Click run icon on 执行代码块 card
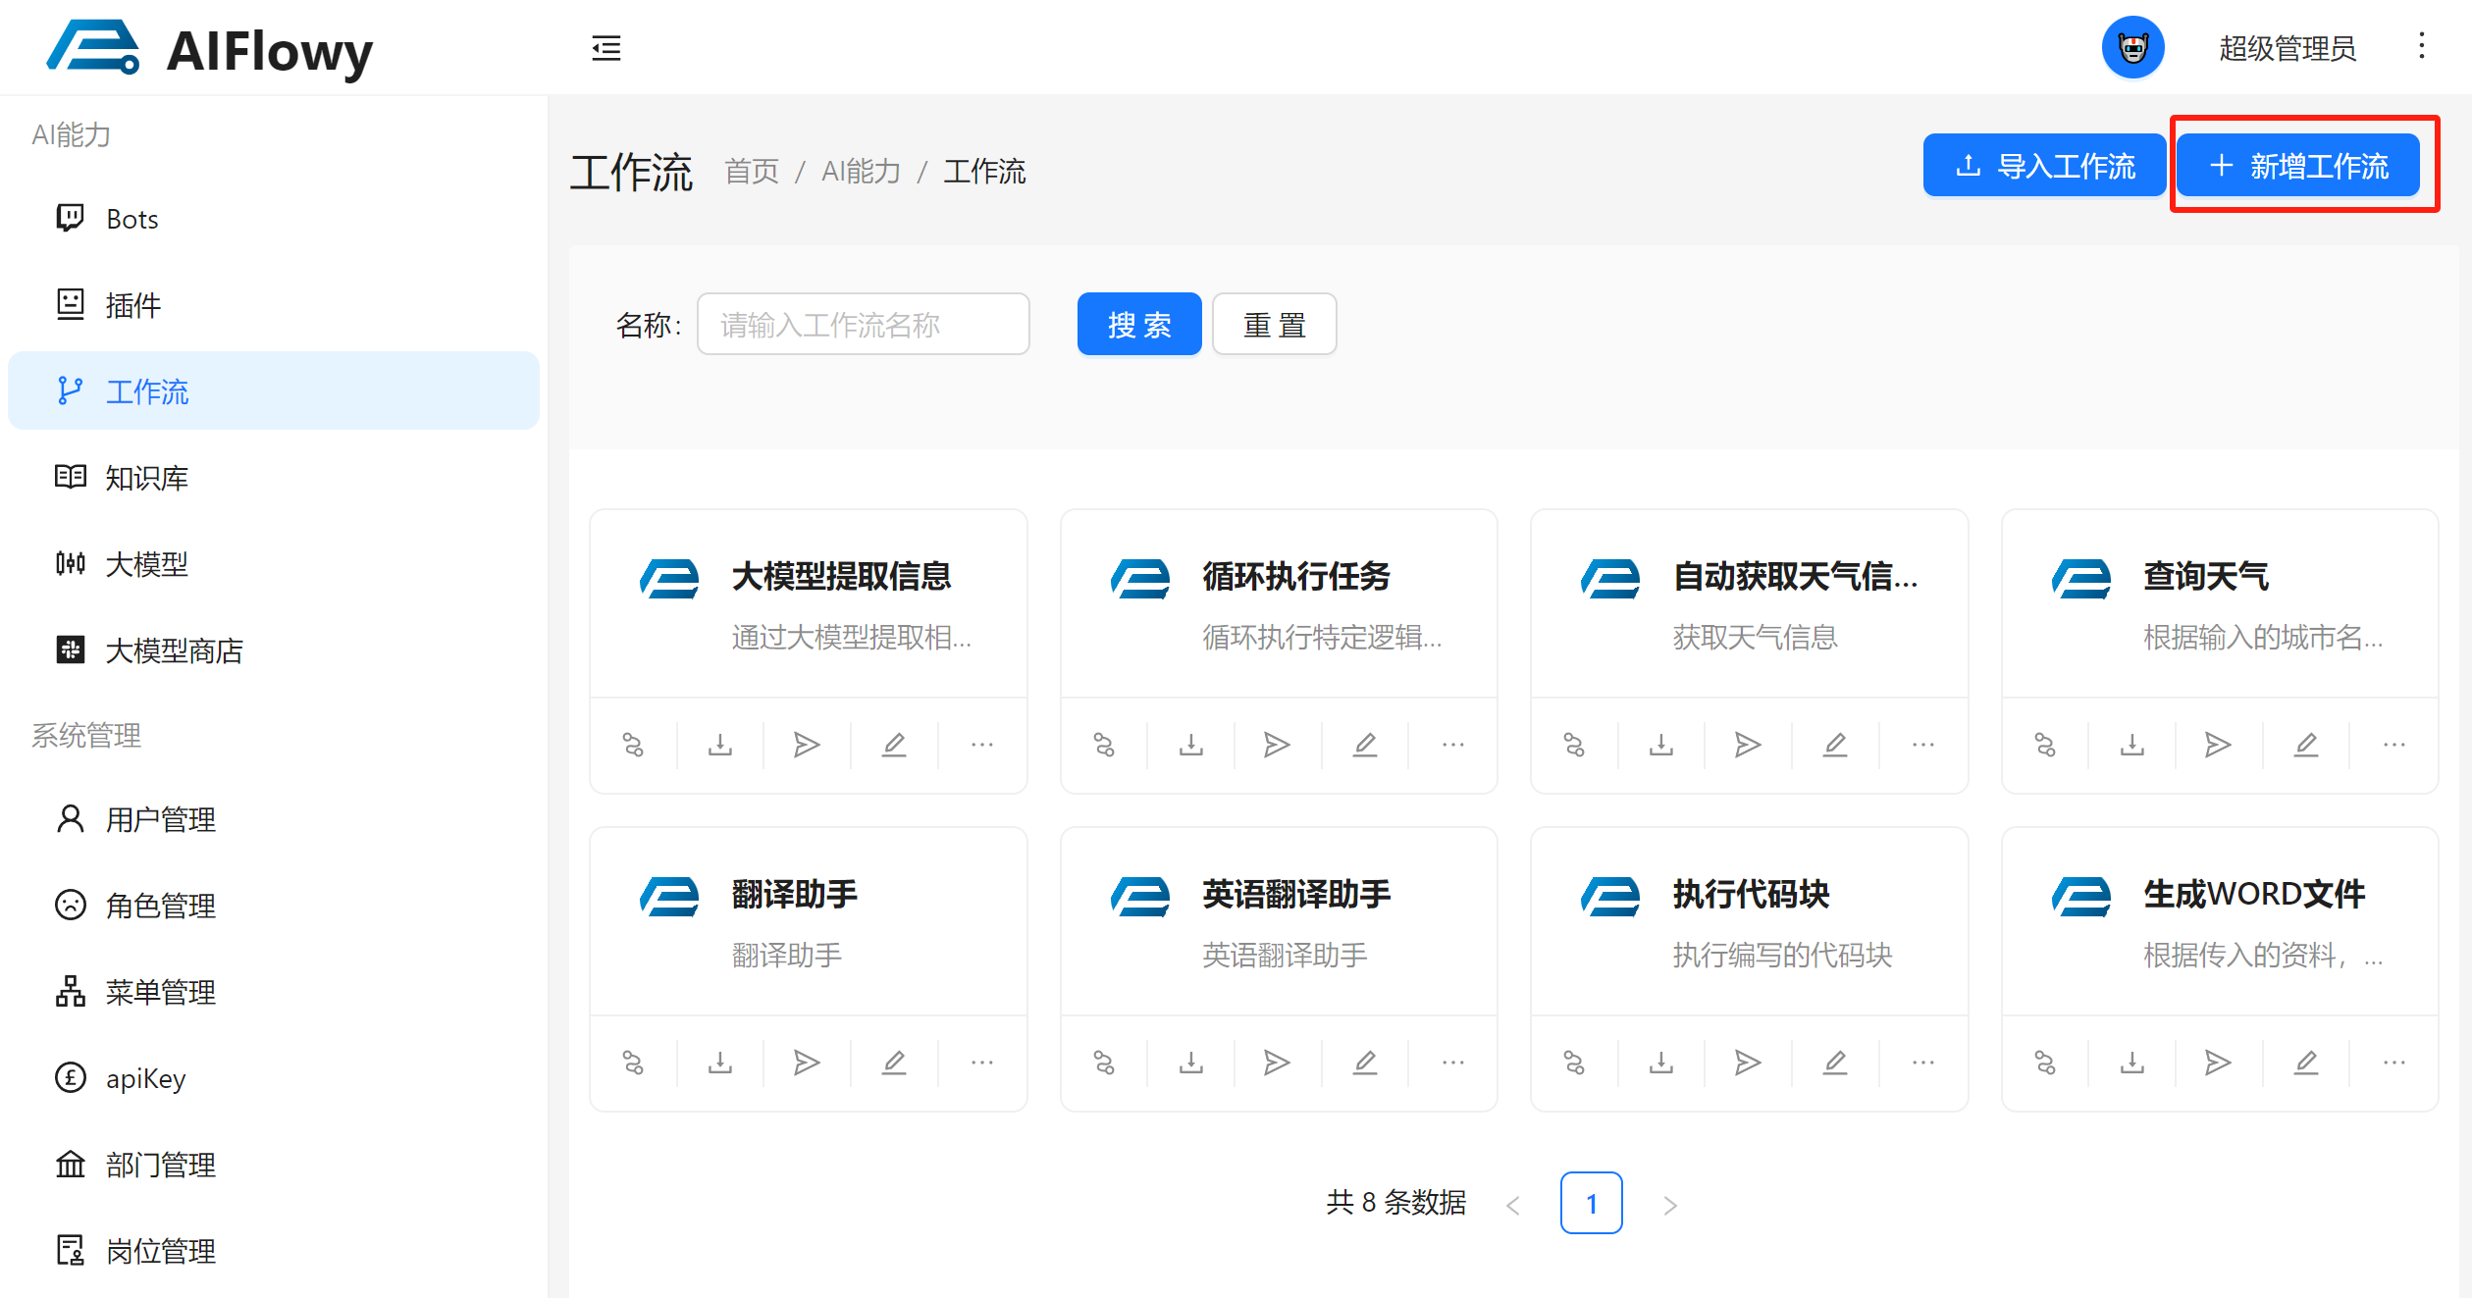Image resolution: width=2472 pixels, height=1298 pixels. click(1747, 1063)
